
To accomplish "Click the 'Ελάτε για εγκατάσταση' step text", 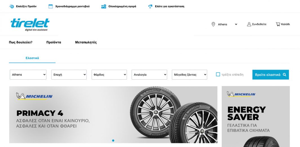I will (x=169, y=6).
